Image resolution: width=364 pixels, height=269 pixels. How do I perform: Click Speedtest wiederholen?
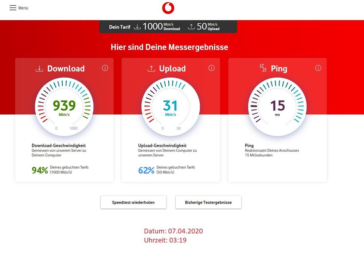[133, 202]
